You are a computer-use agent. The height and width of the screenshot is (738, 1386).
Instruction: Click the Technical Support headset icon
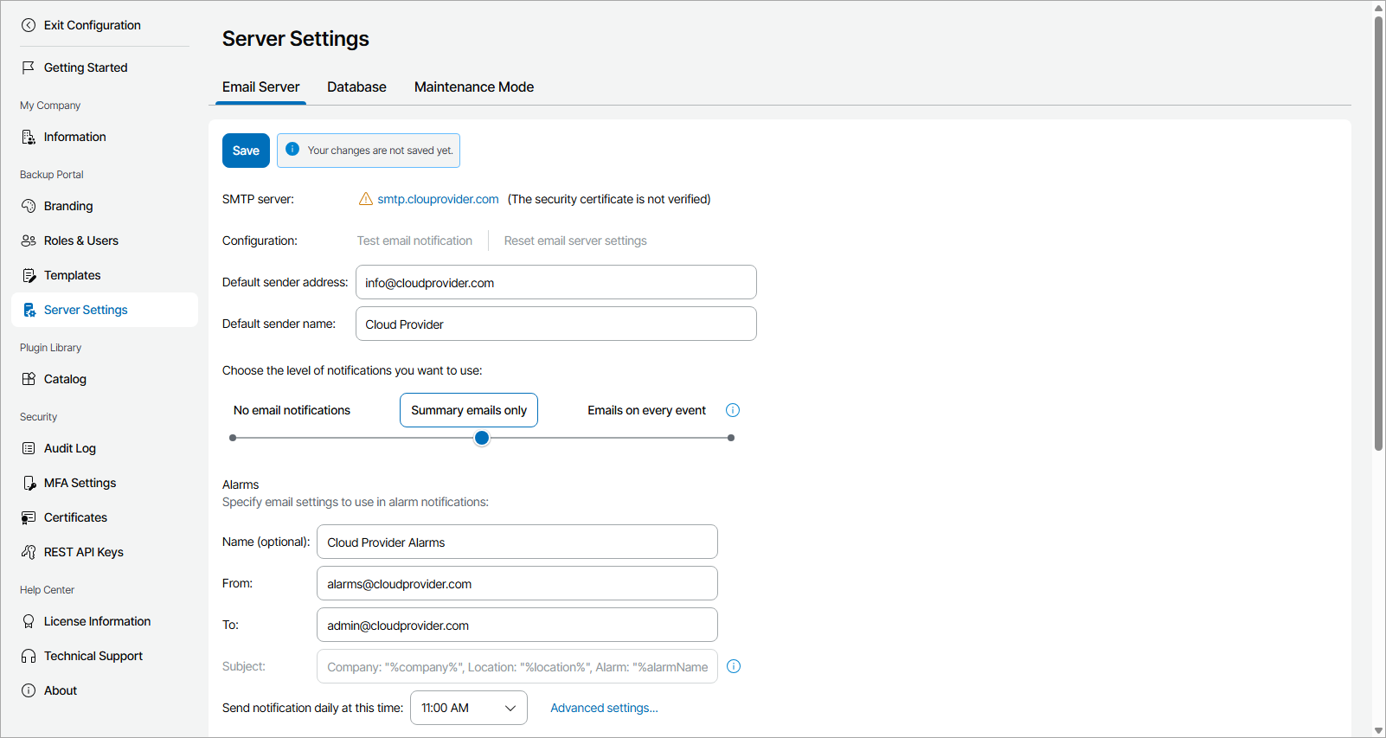point(29,656)
